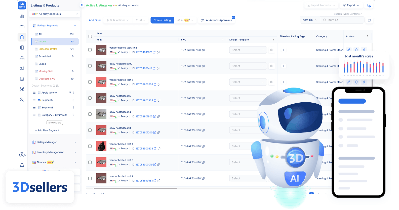Open the table columns layout icon
This screenshot has width=399, height=210.
pyautogui.click(x=369, y=20)
